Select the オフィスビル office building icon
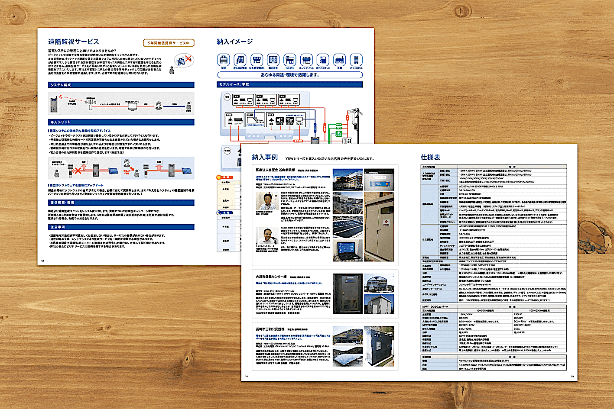The width and height of the screenshot is (614, 409). (x=356, y=60)
